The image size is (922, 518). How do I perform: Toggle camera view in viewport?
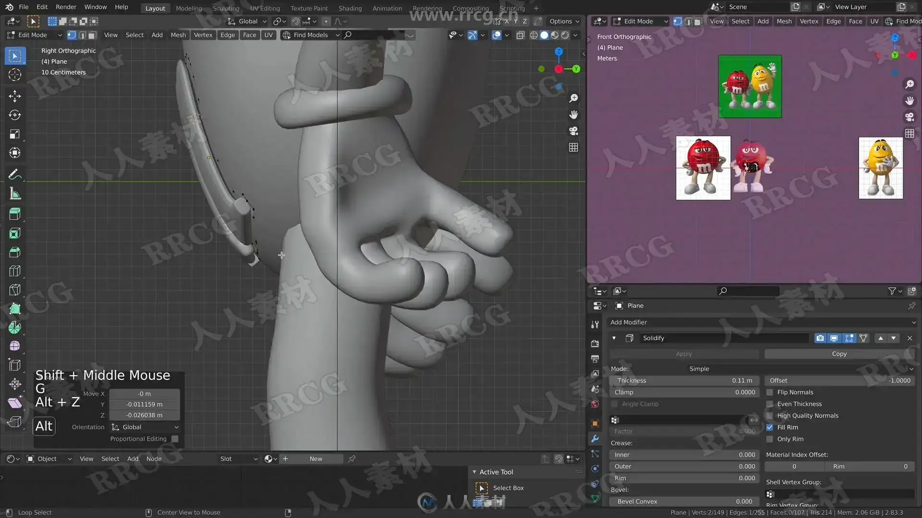[x=573, y=131]
